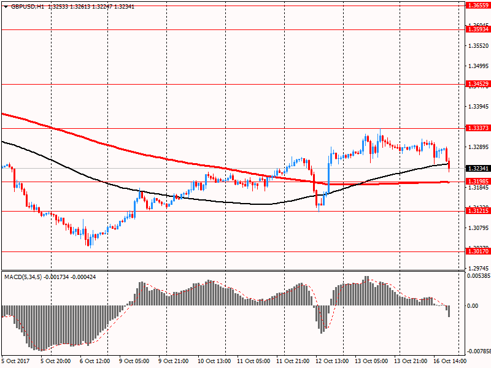Click the 1.35520 price axis value
The image size is (491, 368).
click(479, 45)
